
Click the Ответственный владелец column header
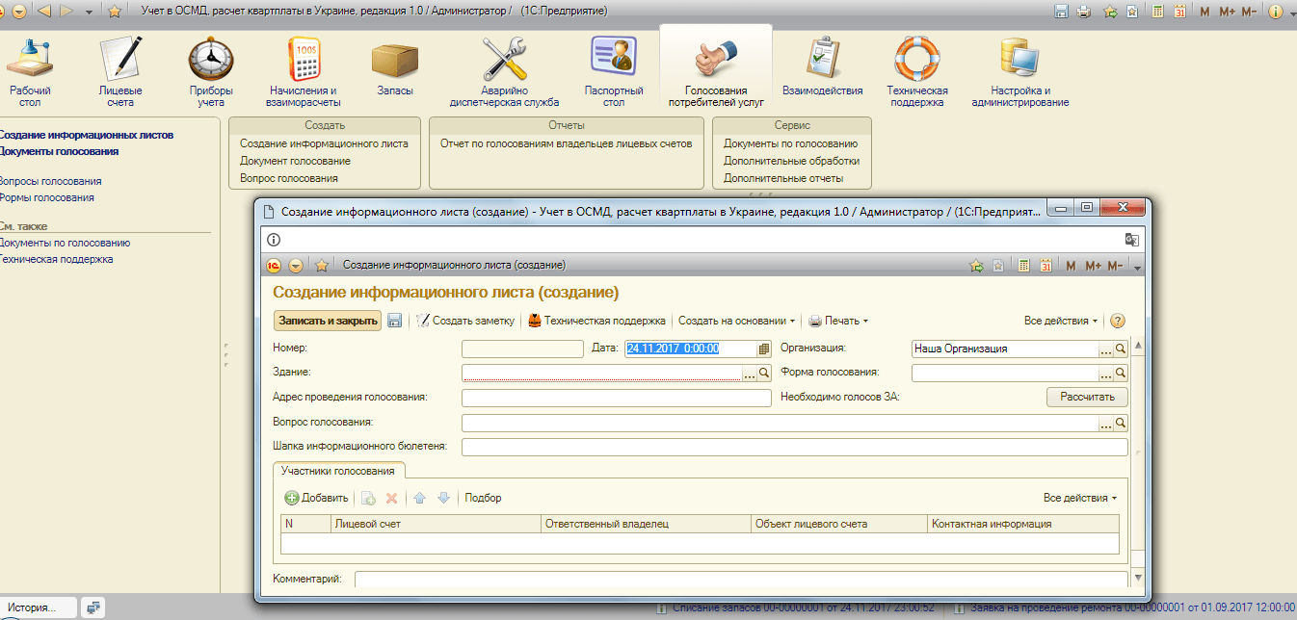pyautogui.click(x=646, y=524)
